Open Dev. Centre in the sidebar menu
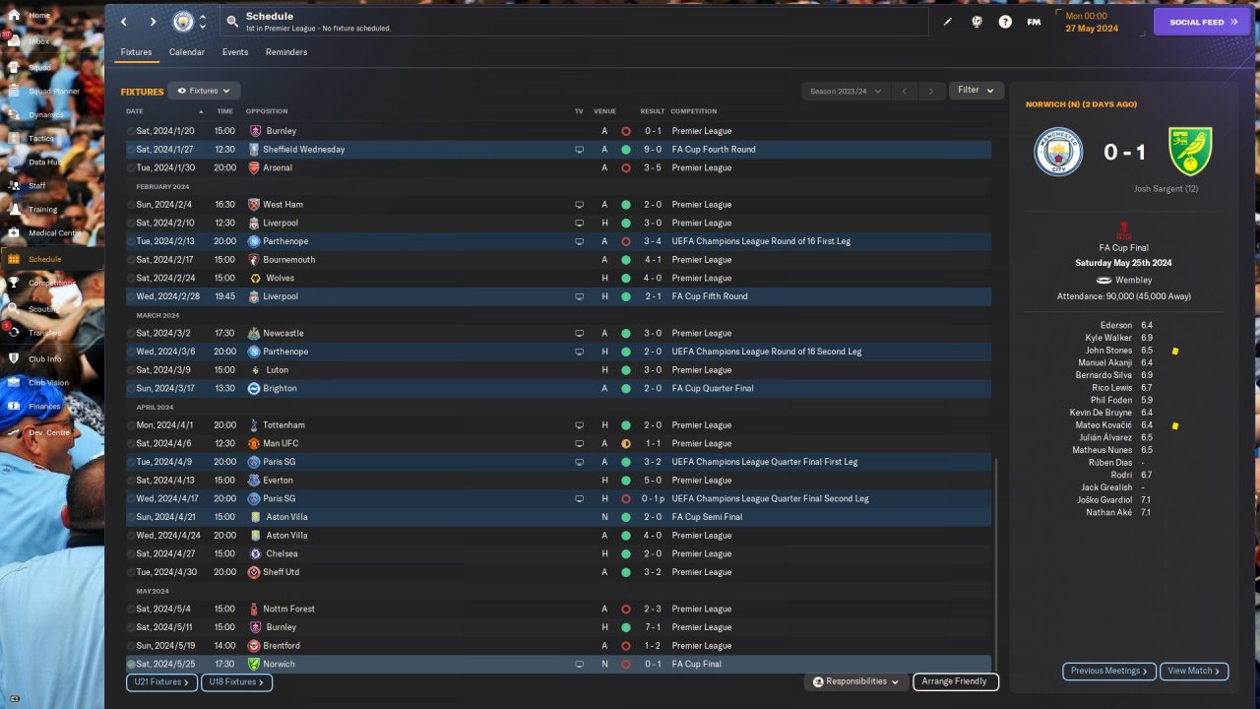Viewport: 1260px width, 709px height. pyautogui.click(x=52, y=432)
